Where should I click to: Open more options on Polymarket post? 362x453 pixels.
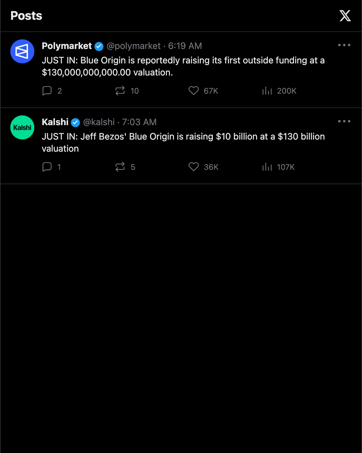point(344,45)
